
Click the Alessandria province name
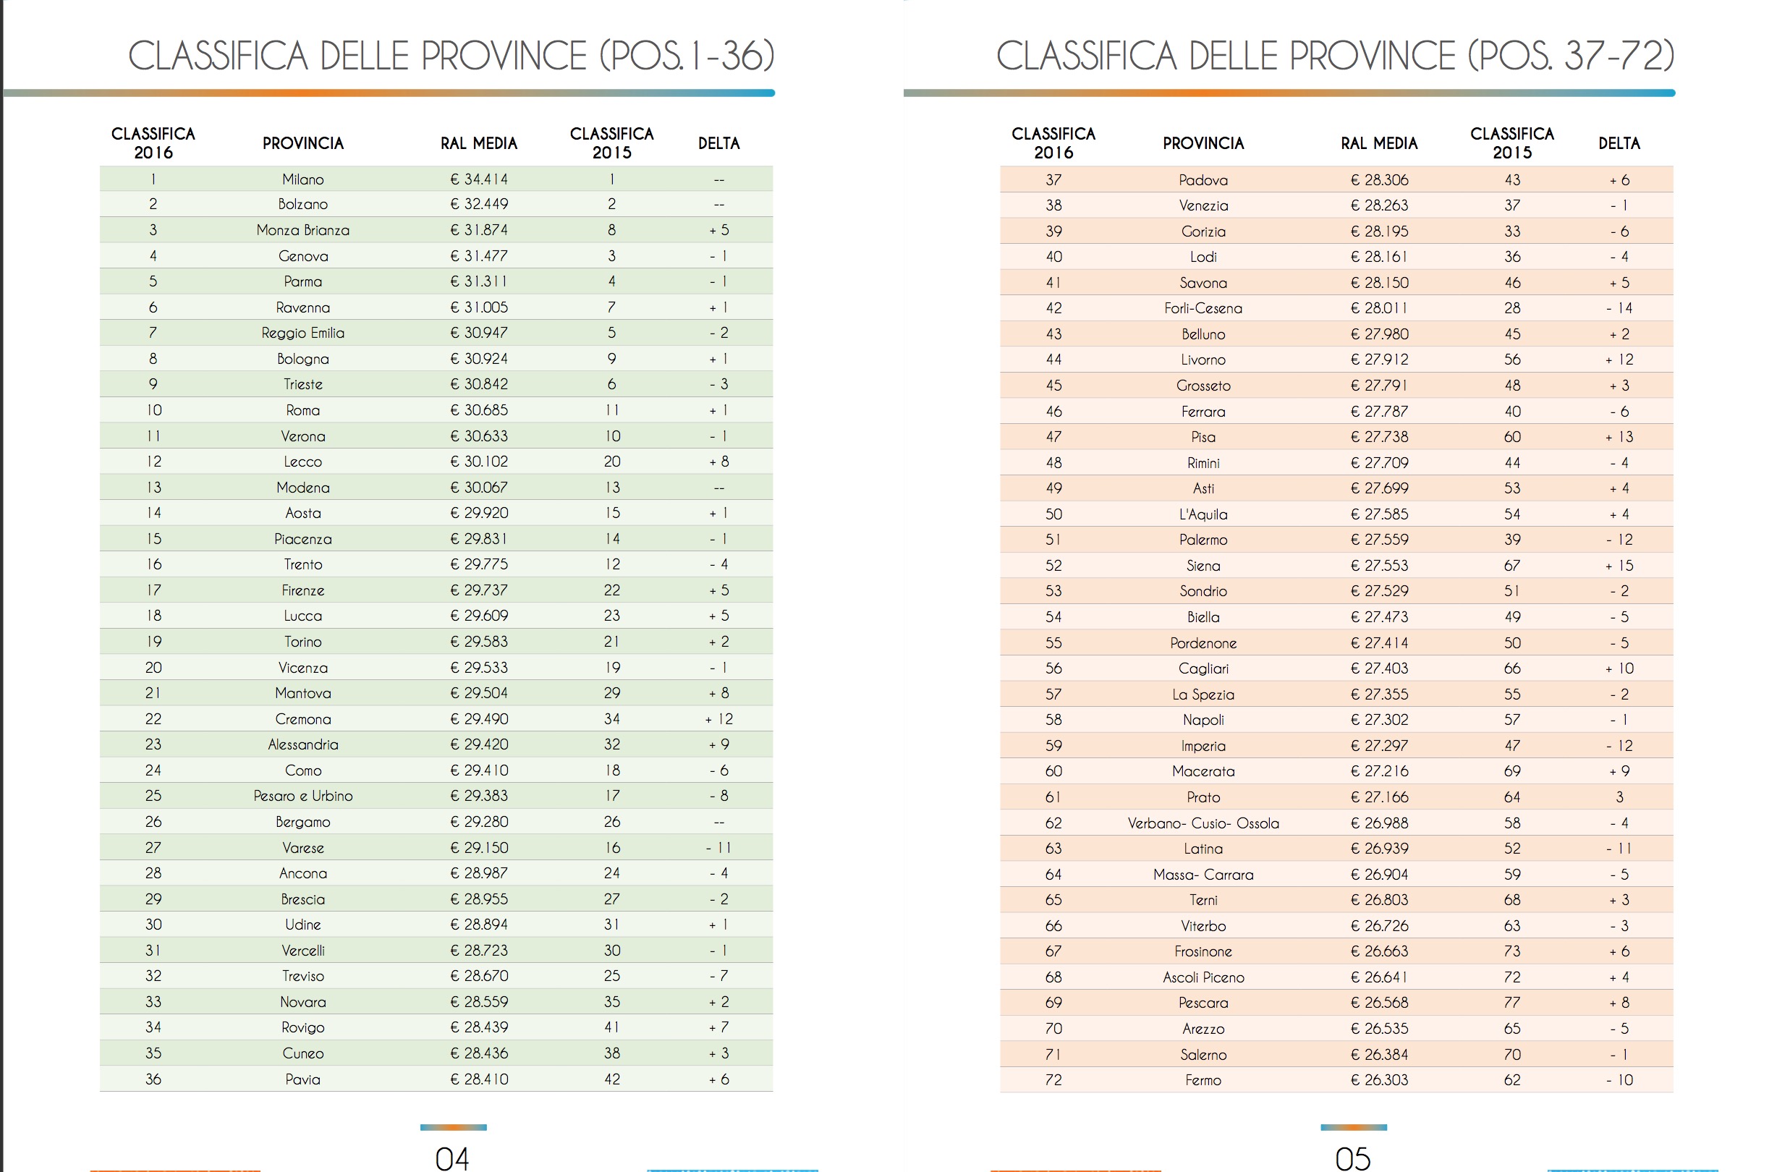pyautogui.click(x=302, y=744)
